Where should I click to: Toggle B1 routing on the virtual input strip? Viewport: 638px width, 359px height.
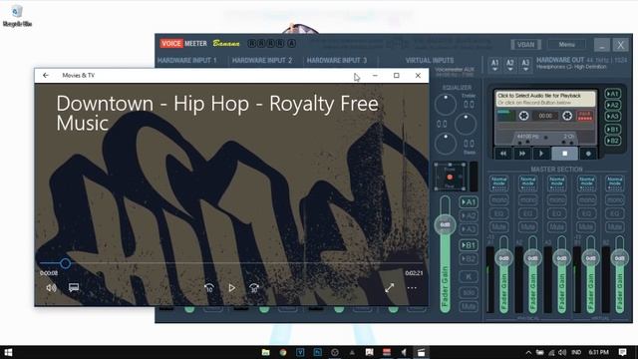pyautogui.click(x=469, y=245)
